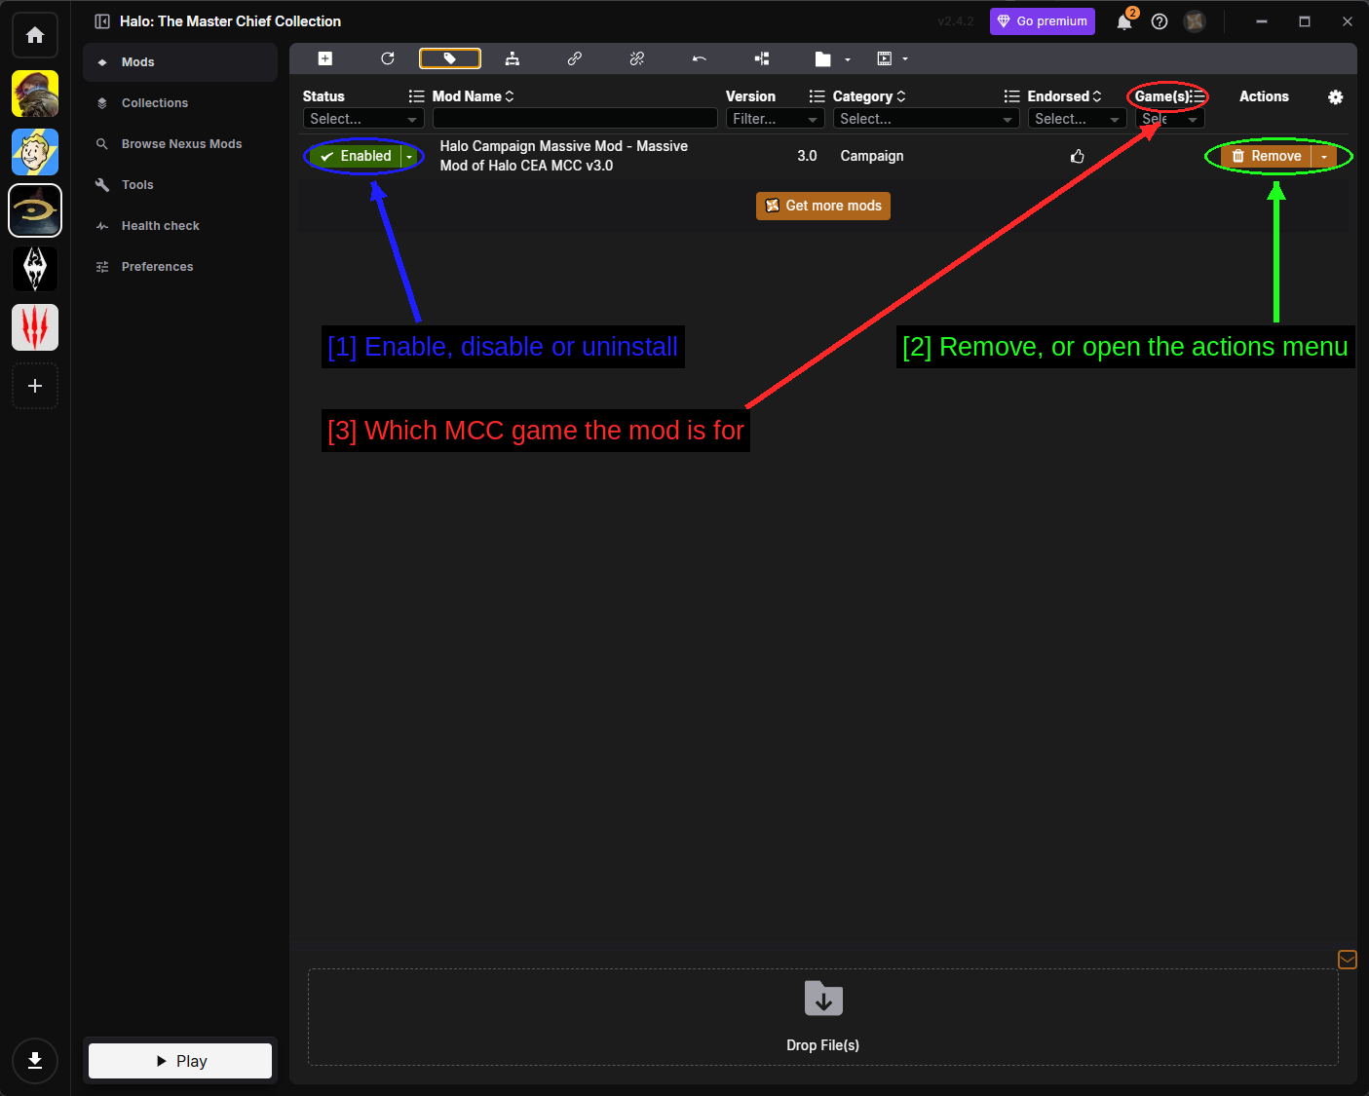Screen dimensions: 1369x1096
Task: Open downloads arrow icon at bottom left
Action: tap(35, 1061)
